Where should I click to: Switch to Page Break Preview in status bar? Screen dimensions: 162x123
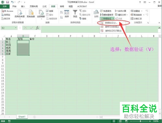click(x=126, y=121)
